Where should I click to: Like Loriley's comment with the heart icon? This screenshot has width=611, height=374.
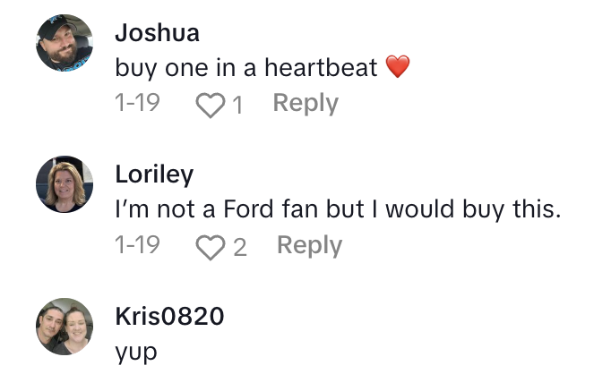point(211,247)
